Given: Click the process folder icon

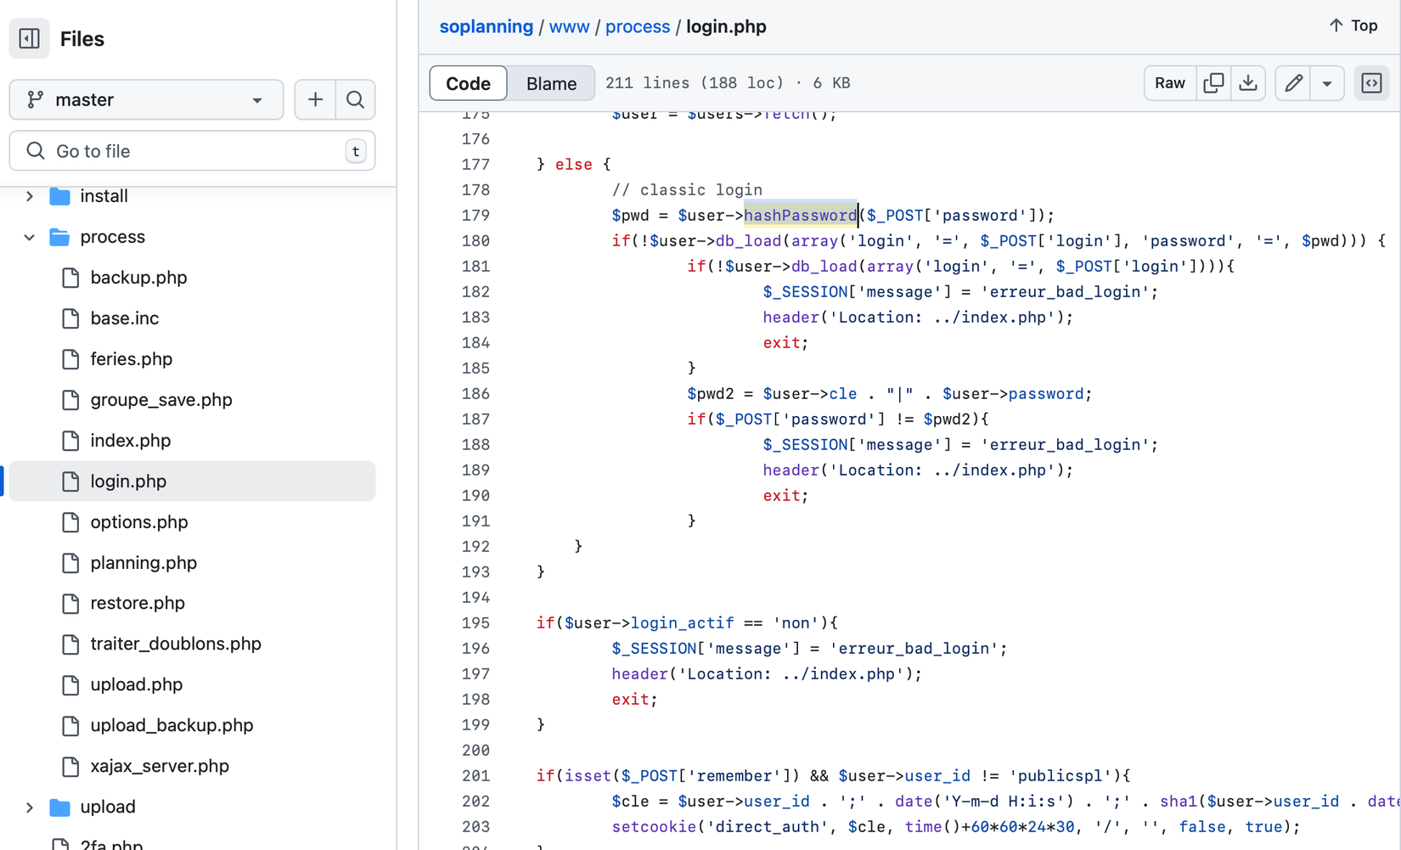Looking at the screenshot, I should [59, 237].
